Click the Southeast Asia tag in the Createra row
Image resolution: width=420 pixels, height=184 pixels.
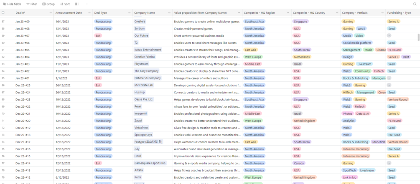click(254, 21)
